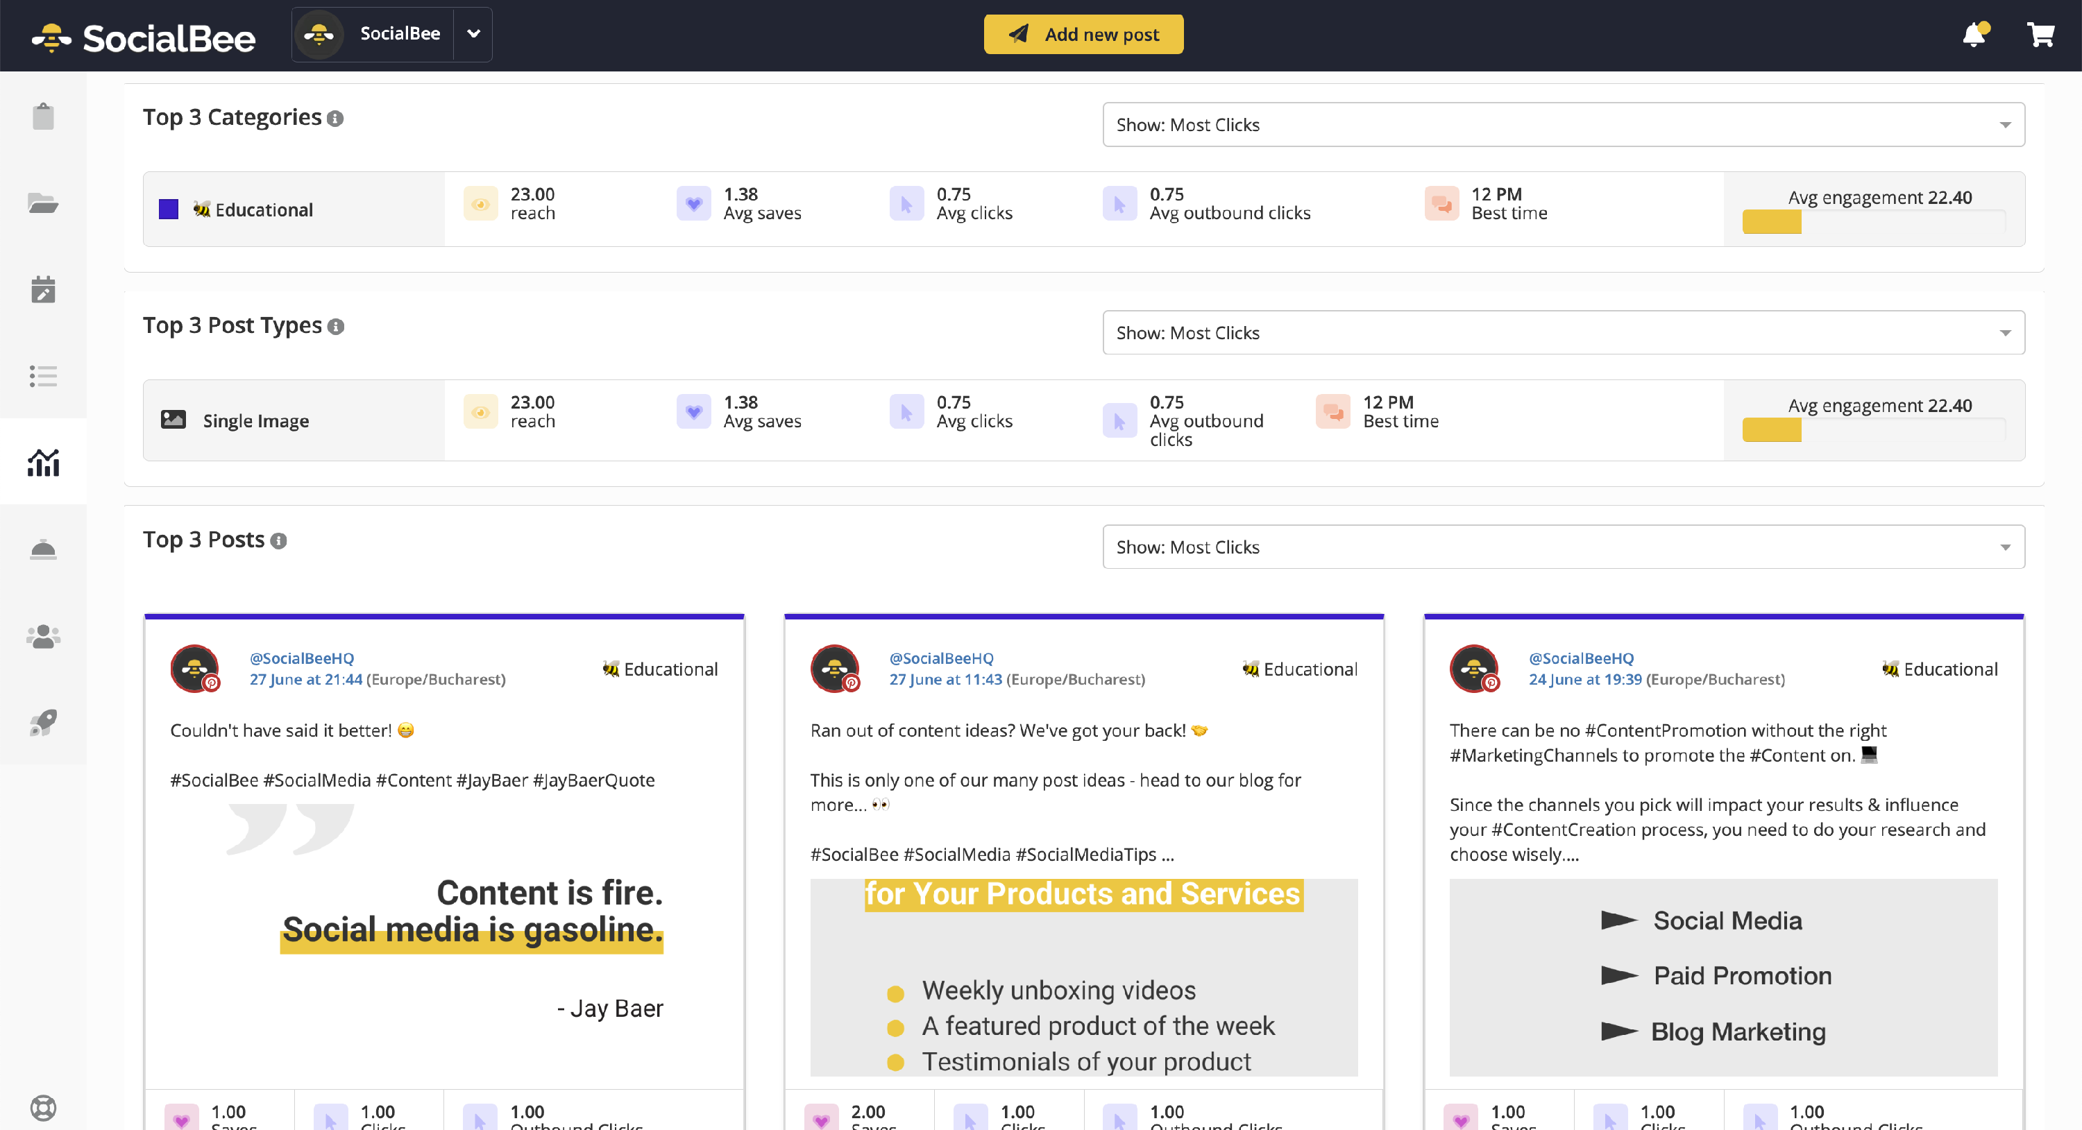Click the info icon next to Top 3 Post Types
Image resolution: width=2082 pixels, height=1130 pixels.
(336, 326)
